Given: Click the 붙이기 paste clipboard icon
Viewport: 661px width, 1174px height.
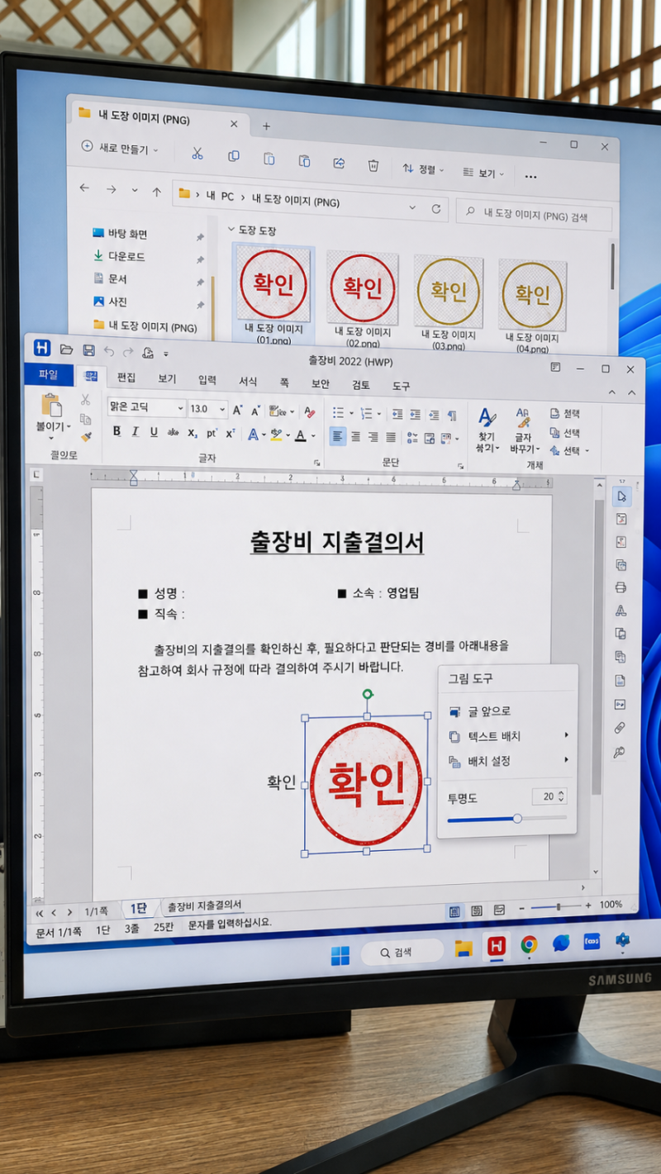Looking at the screenshot, I should (x=52, y=405).
